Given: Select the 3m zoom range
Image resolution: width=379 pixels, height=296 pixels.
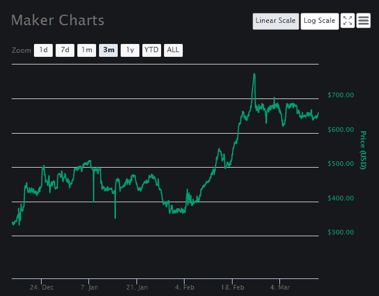Looking at the screenshot, I should pos(108,50).
